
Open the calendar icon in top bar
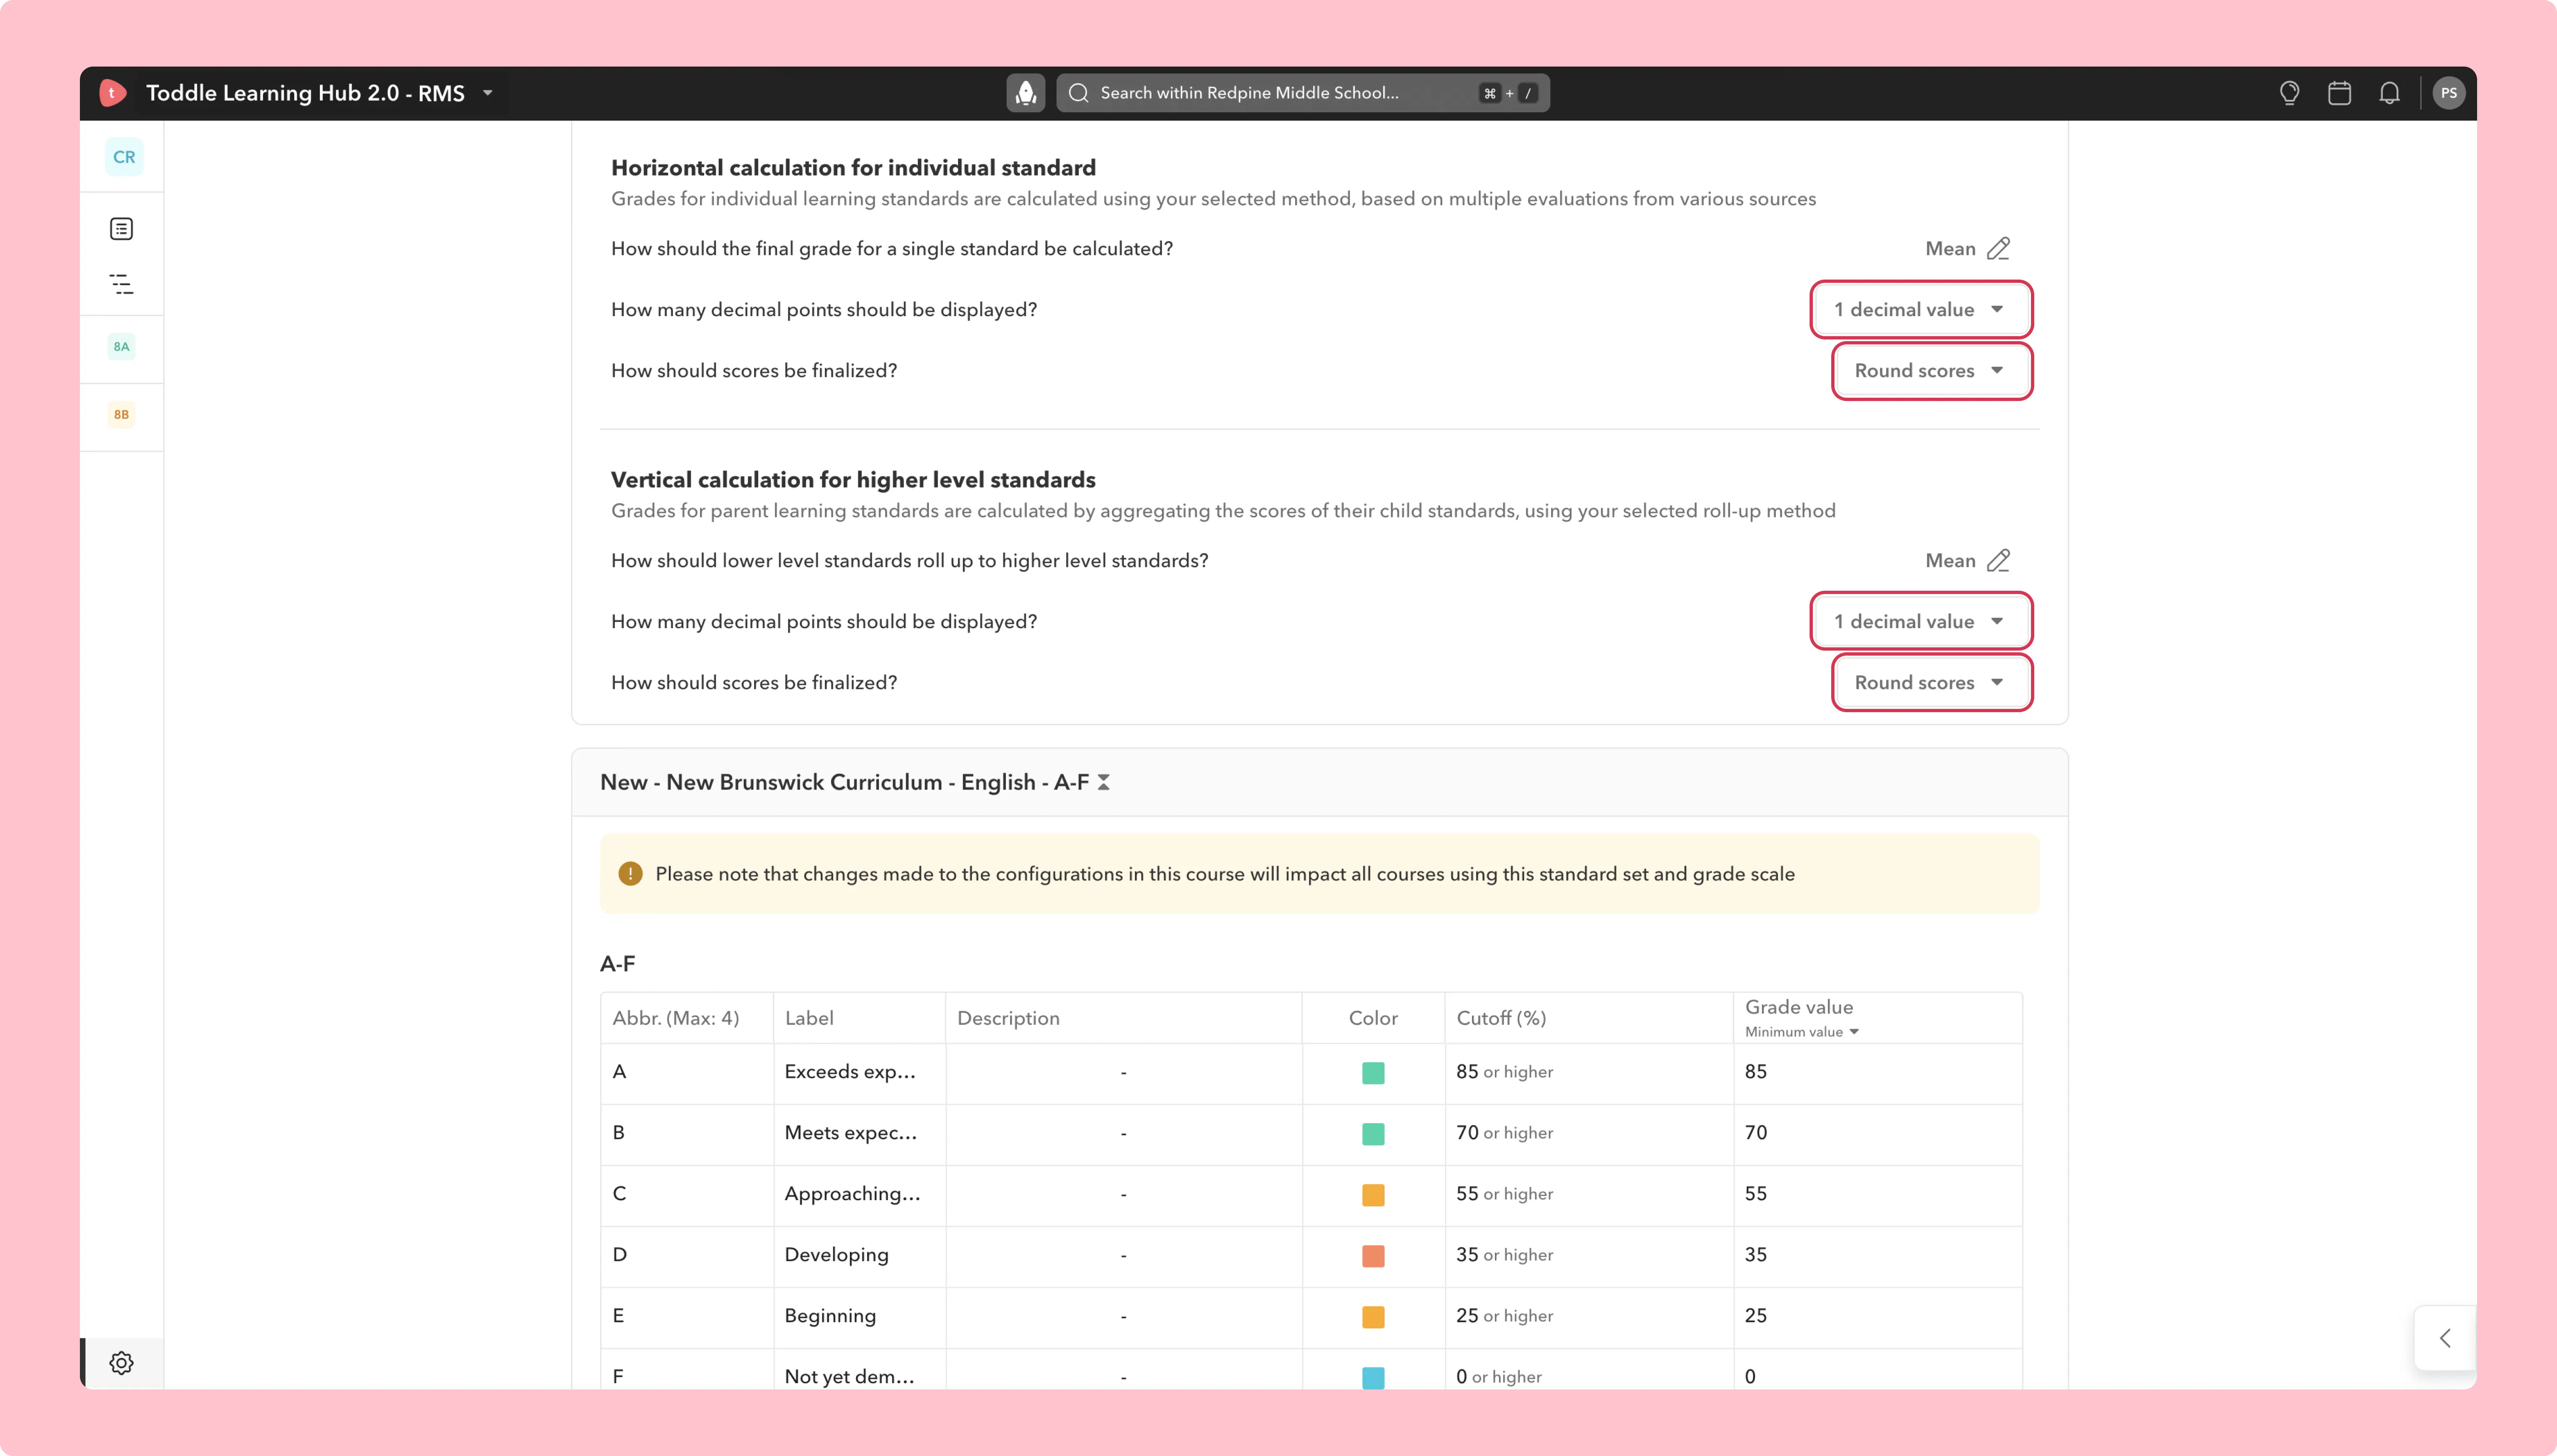click(x=2339, y=93)
